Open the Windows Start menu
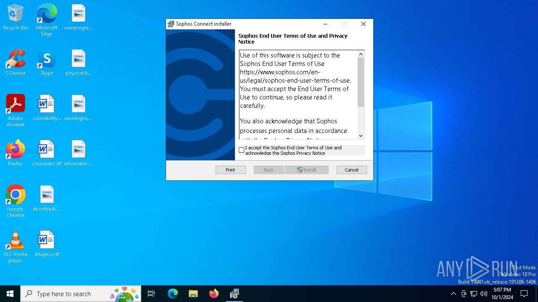Viewport: 538px width, 302px height. (10, 294)
